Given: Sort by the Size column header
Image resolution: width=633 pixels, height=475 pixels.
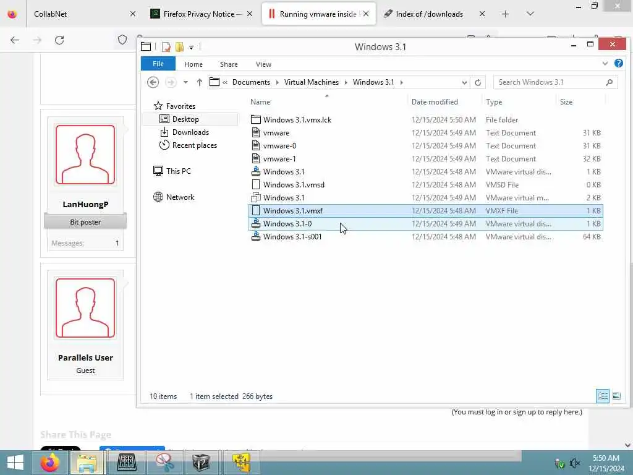Looking at the screenshot, I should 566,102.
